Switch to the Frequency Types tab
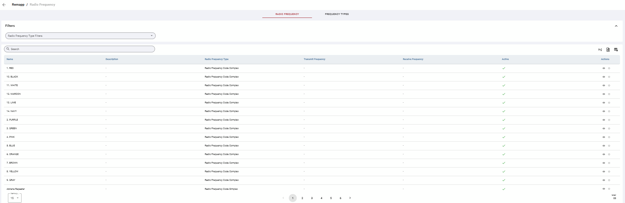This screenshot has width=625, height=203. point(337,14)
